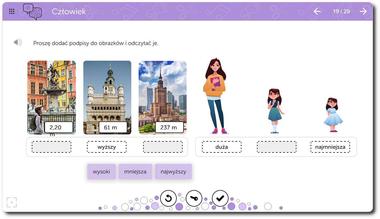
Task: Click the empty slot under Palace of Culture
Action: pos(163,147)
